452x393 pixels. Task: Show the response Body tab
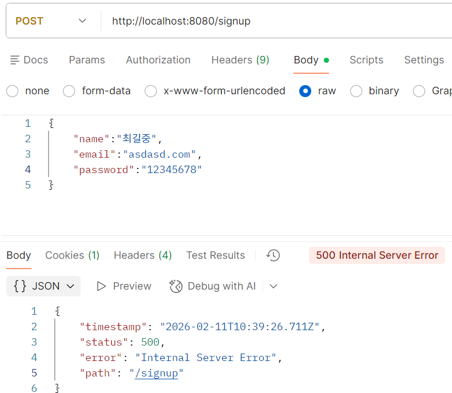(x=19, y=255)
